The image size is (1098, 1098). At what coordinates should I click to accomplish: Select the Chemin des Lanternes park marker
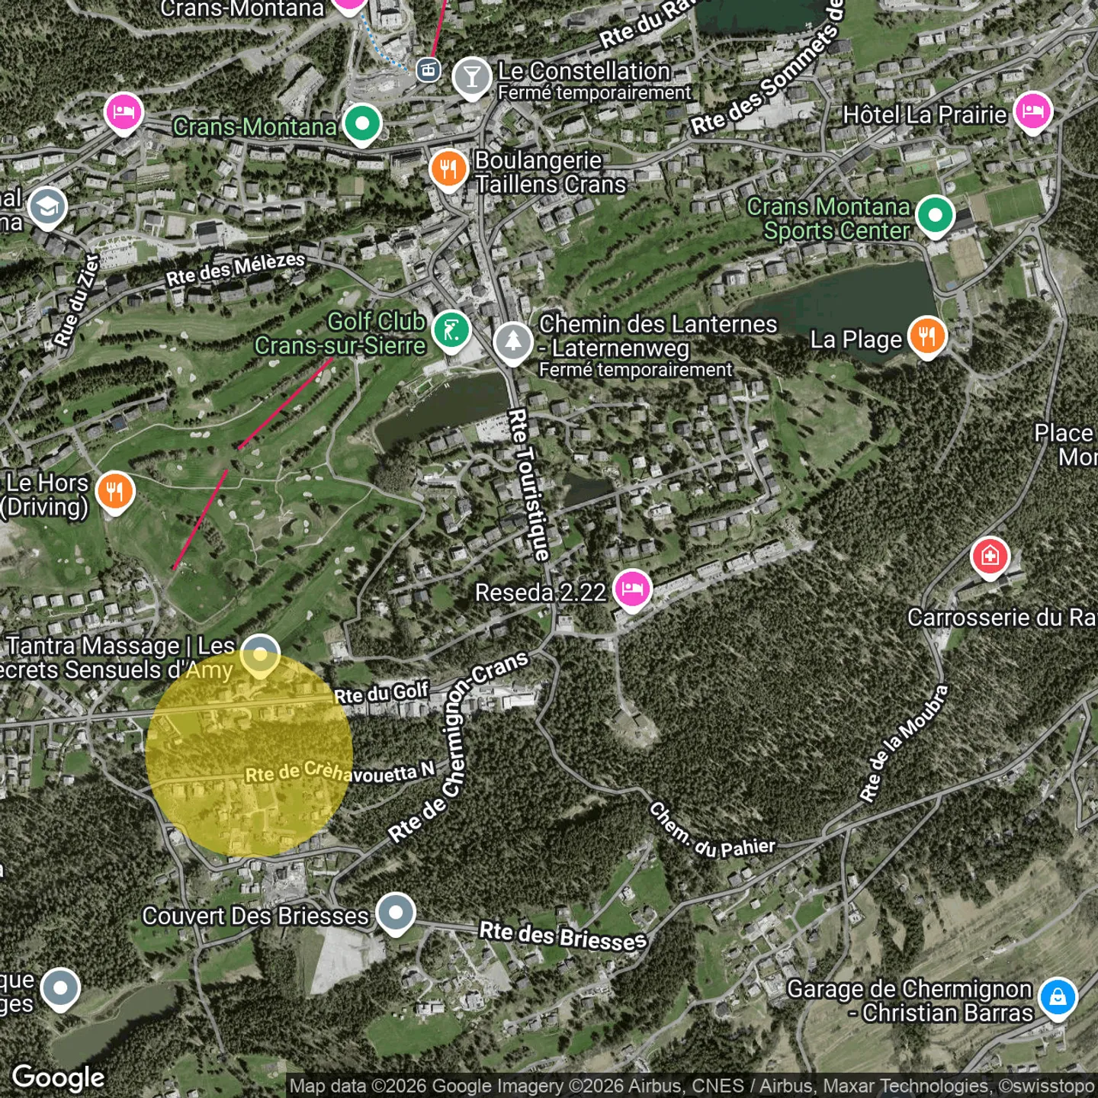coord(513,343)
